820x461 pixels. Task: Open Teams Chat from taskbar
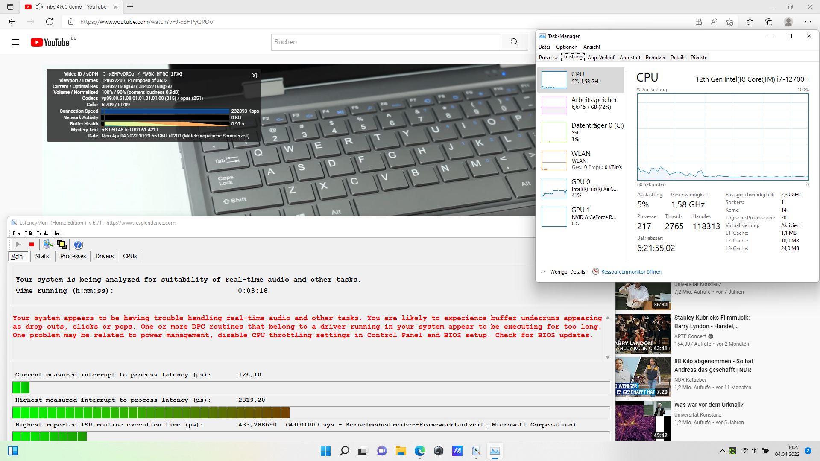382,451
